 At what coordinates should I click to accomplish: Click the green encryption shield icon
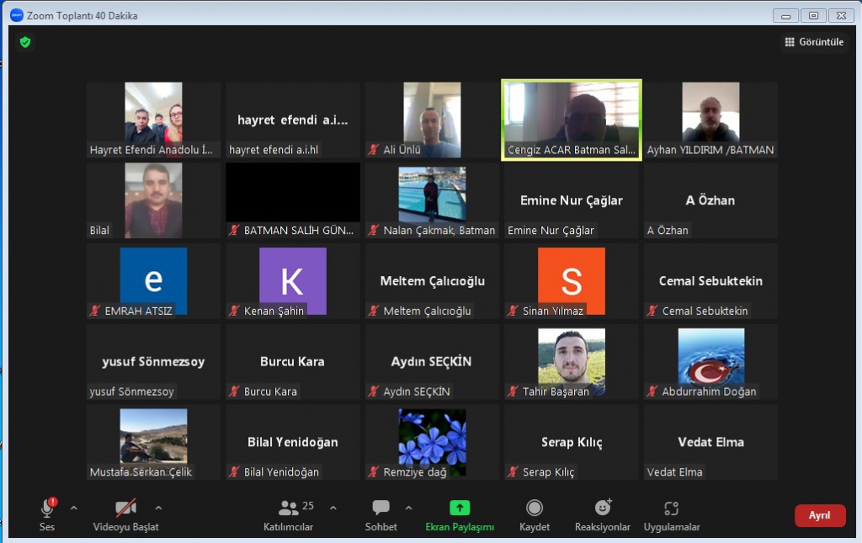(x=25, y=42)
